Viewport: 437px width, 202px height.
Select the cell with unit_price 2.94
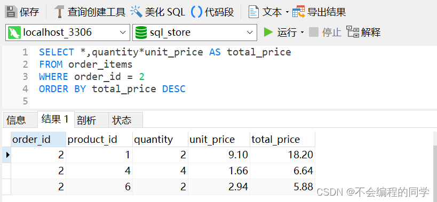coord(219,187)
